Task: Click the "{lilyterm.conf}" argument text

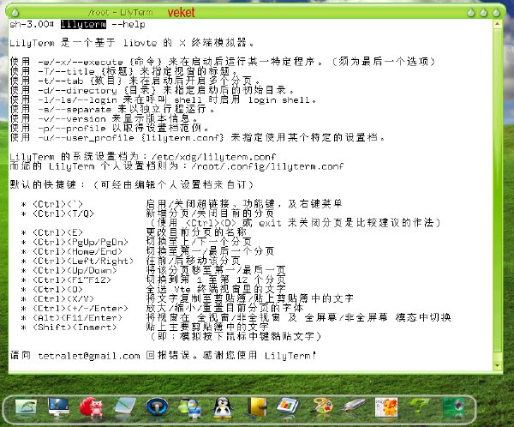Action: click(182, 138)
